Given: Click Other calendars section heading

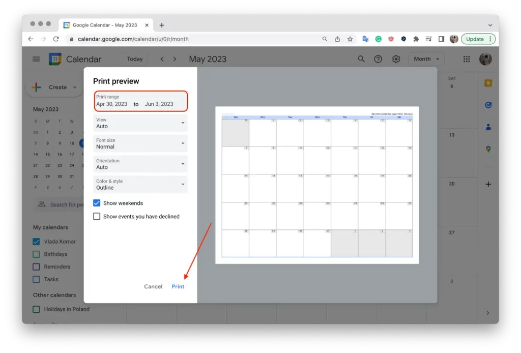Looking at the screenshot, I should coord(54,295).
